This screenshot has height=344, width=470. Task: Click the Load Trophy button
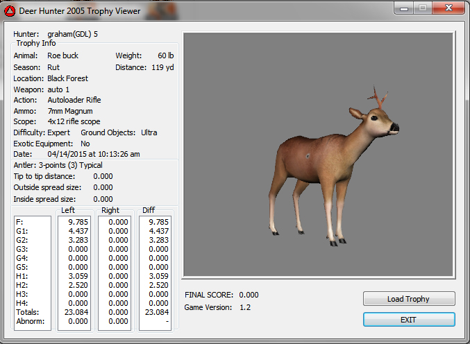(x=408, y=299)
